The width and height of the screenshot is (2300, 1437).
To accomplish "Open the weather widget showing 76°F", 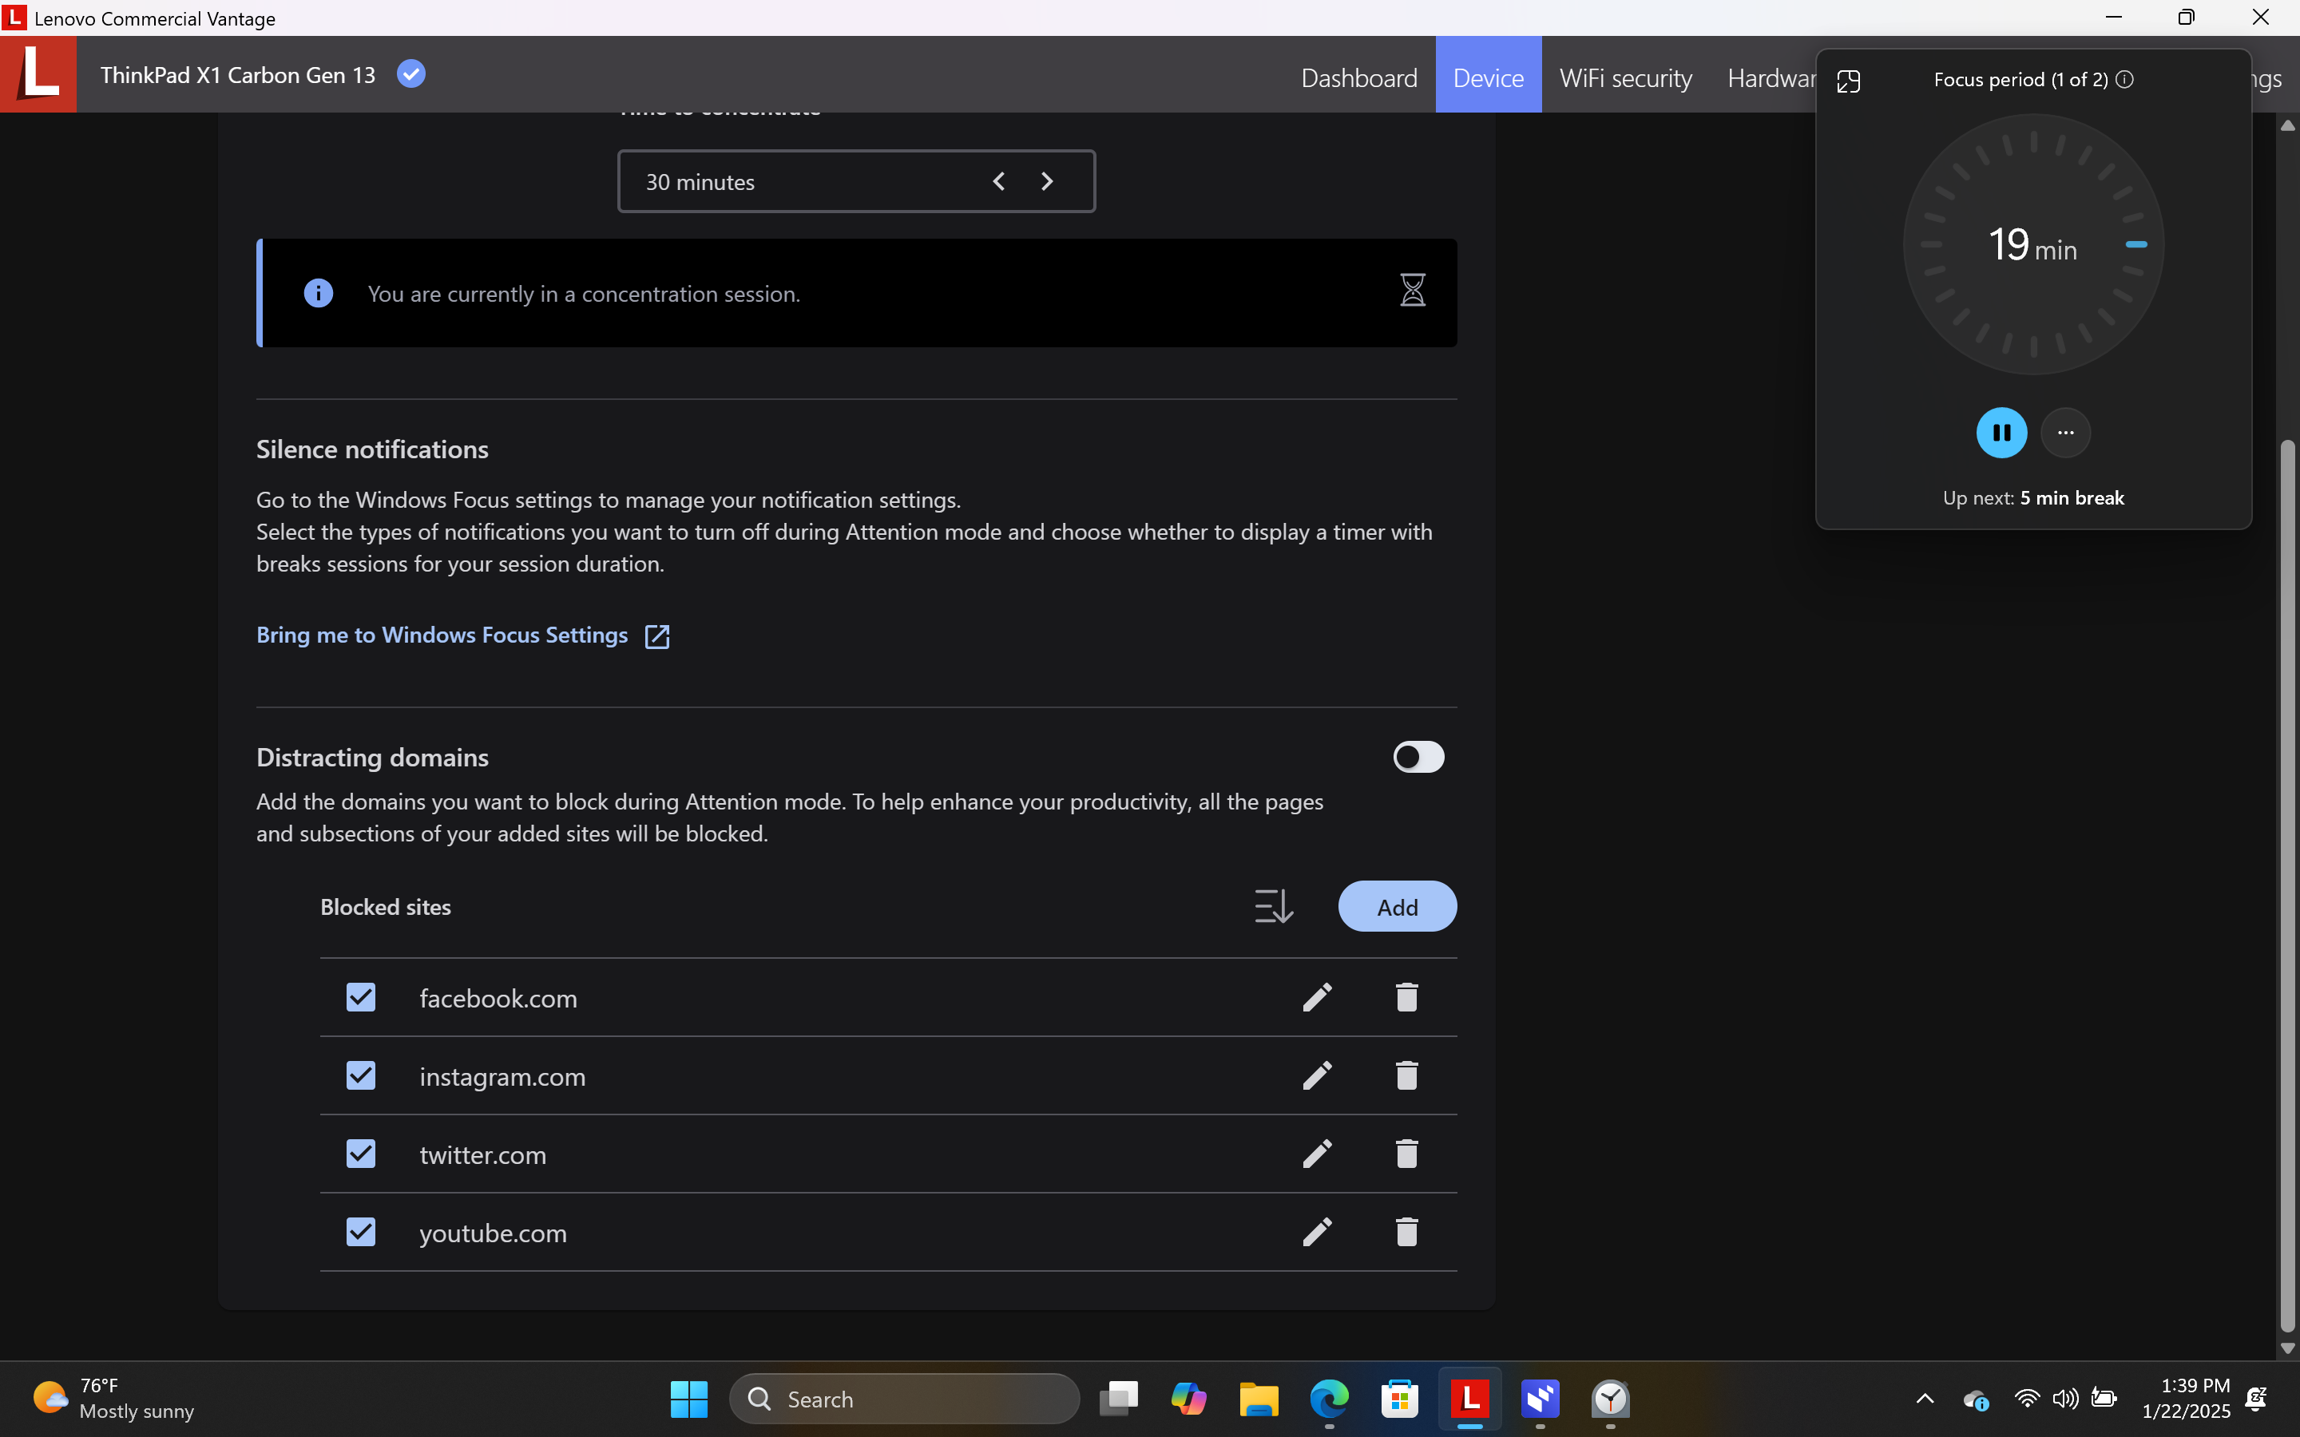I will click(113, 1398).
